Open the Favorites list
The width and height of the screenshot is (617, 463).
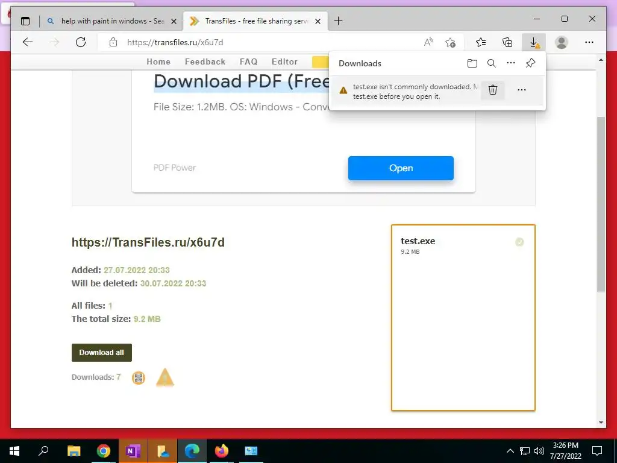coord(480,42)
